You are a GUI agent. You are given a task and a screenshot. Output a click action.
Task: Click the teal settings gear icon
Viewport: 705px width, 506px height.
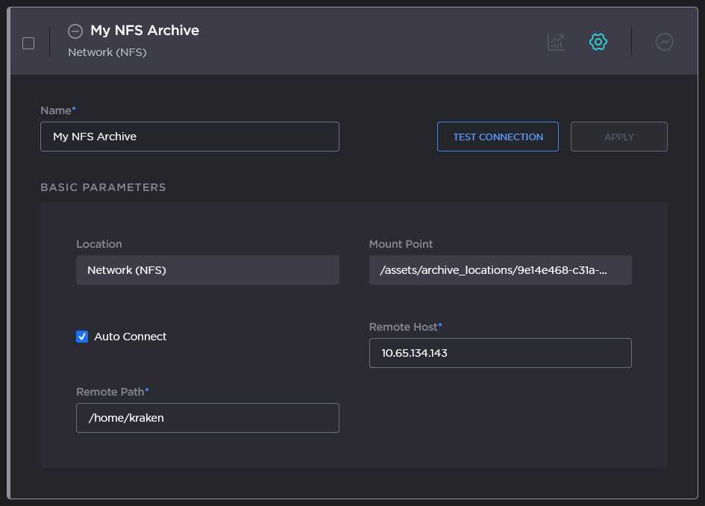tap(598, 42)
